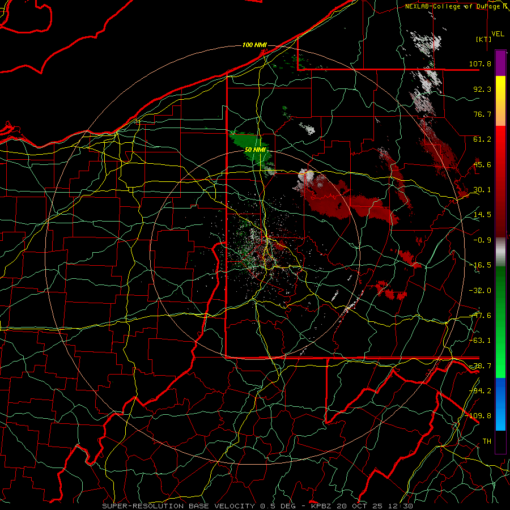Click the -47.6 velocity scale value

coord(480,316)
